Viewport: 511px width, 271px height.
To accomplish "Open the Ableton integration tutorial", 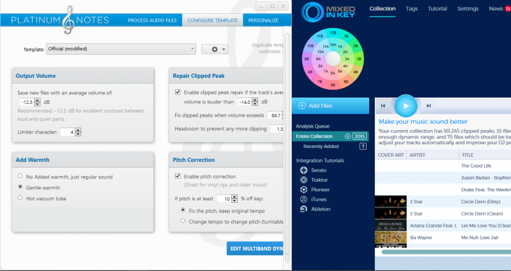I will click(315, 209).
